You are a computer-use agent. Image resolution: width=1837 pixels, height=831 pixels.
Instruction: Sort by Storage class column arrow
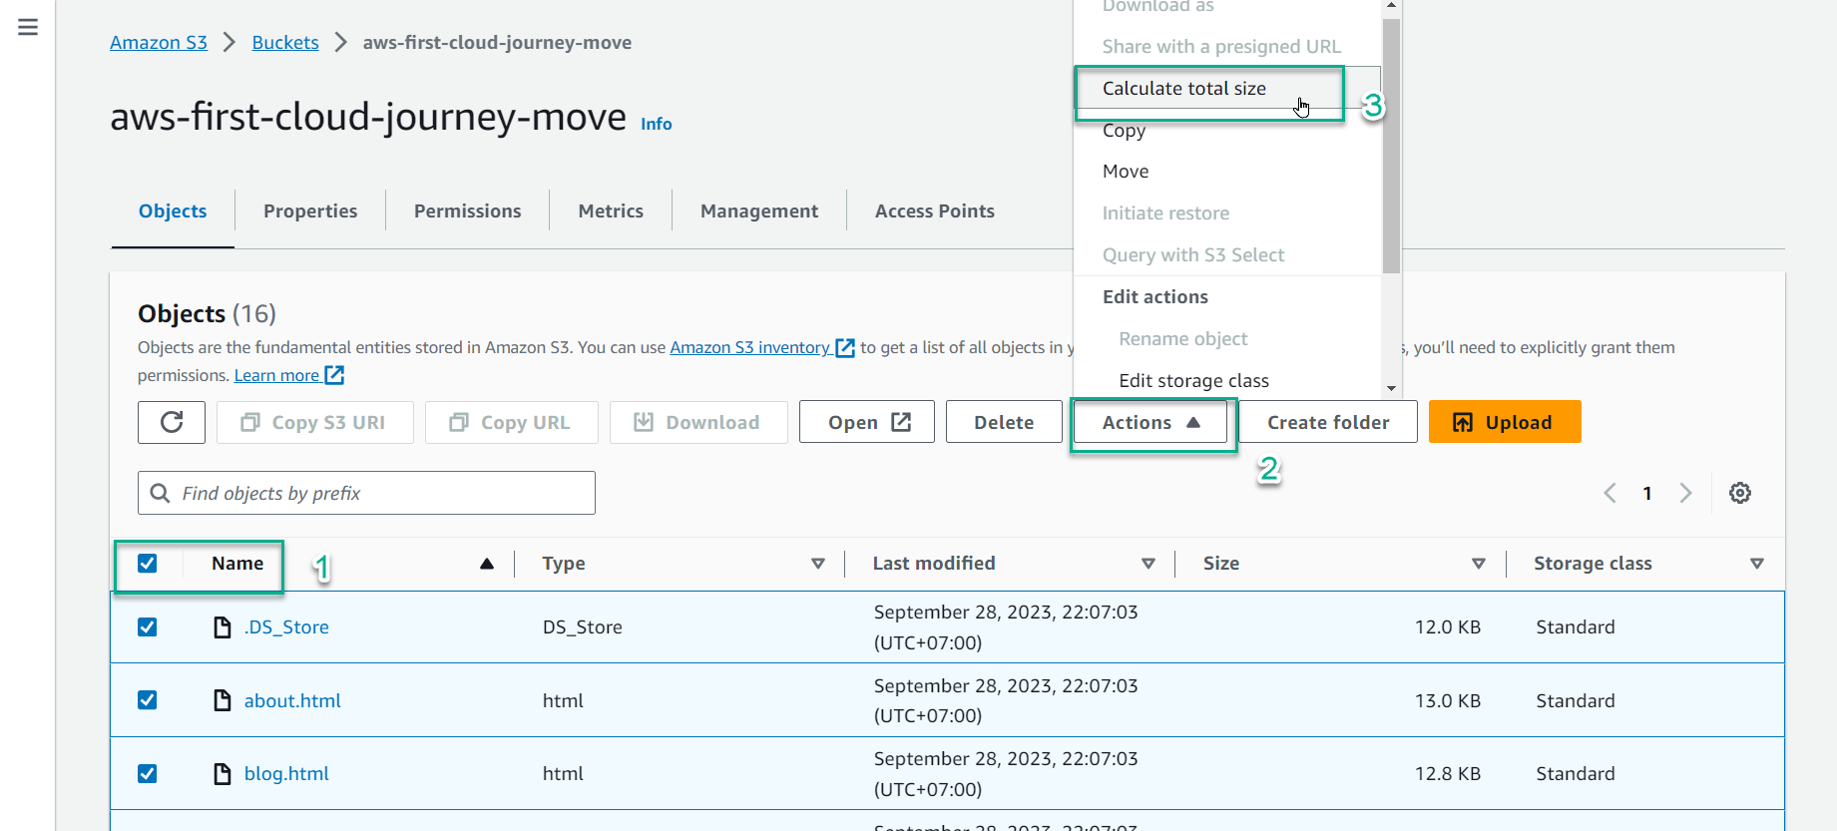[1757, 564]
